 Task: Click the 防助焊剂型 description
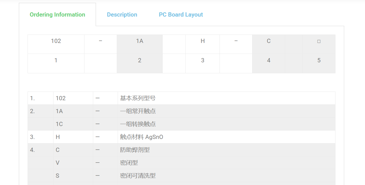click(x=135, y=150)
